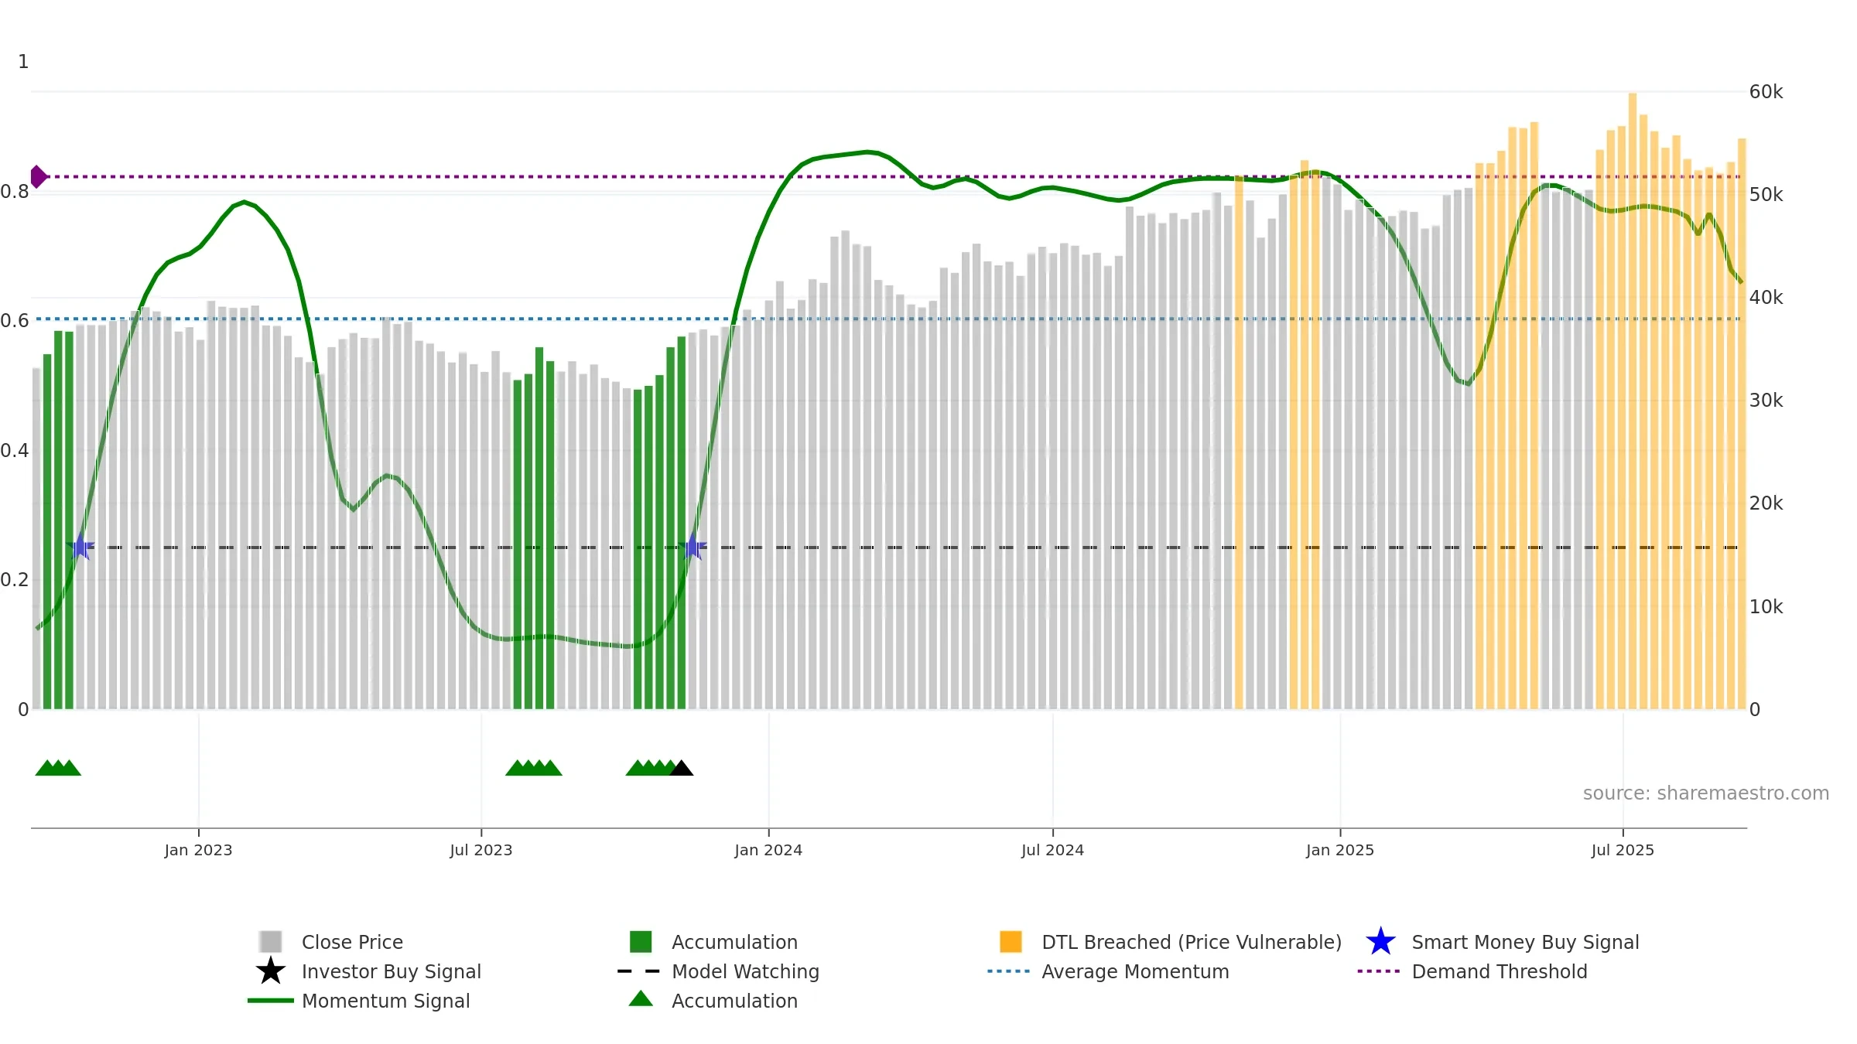Click the sharemaestro.com source text
Image resolution: width=1857 pixels, height=1044 pixels.
pos(1705,793)
